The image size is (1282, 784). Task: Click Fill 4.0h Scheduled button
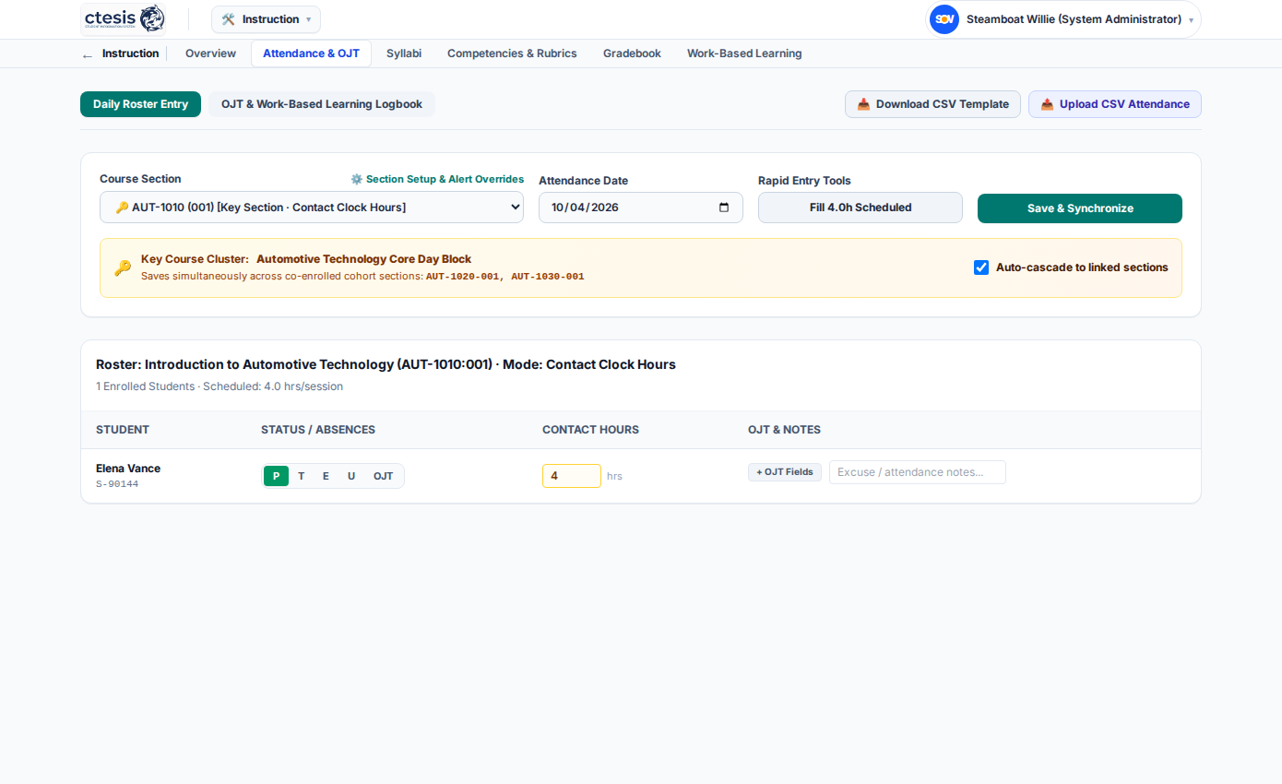[x=861, y=208]
